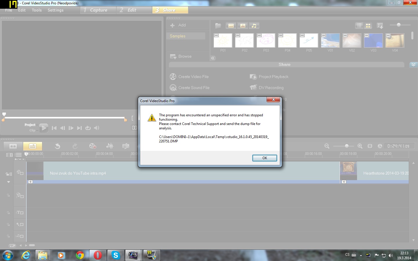Click the Add folder button
The height and width of the screenshot is (261, 418).
tap(178, 25)
